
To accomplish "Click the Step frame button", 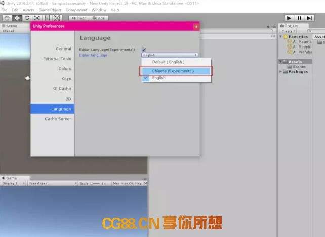I will (309, 18).
